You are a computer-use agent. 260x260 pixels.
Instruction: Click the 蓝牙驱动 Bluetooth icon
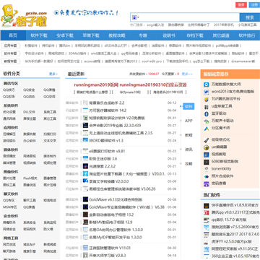pyautogui.click(x=207, y=114)
